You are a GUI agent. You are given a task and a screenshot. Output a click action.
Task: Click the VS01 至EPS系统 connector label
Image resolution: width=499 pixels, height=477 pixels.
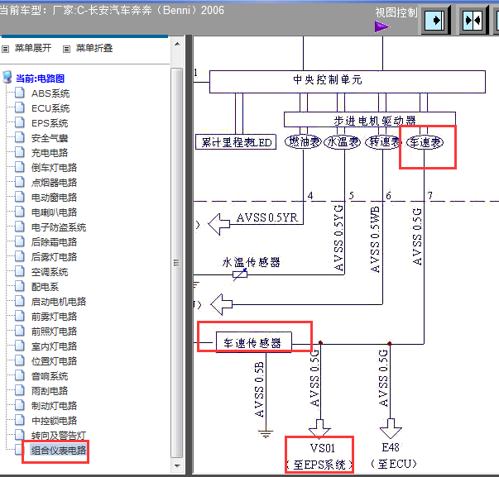pos(319,456)
